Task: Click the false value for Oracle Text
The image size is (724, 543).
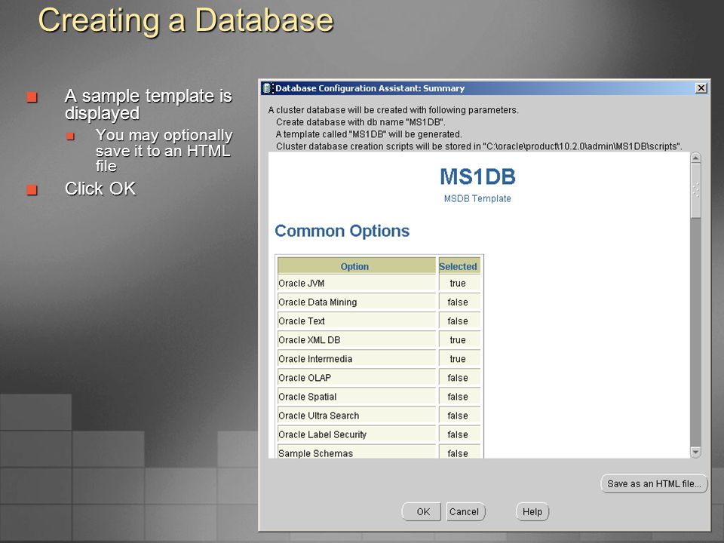Action: [x=458, y=321]
